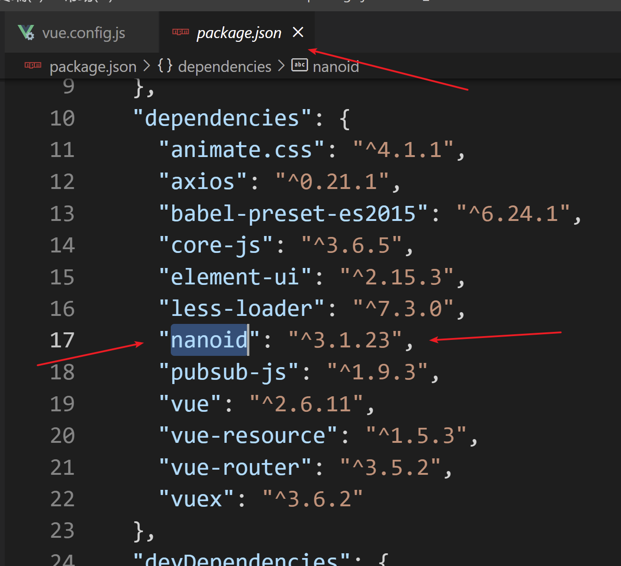This screenshot has height=566, width=621.
Task: Click the "pubsub-js" key
Action: 229,372
